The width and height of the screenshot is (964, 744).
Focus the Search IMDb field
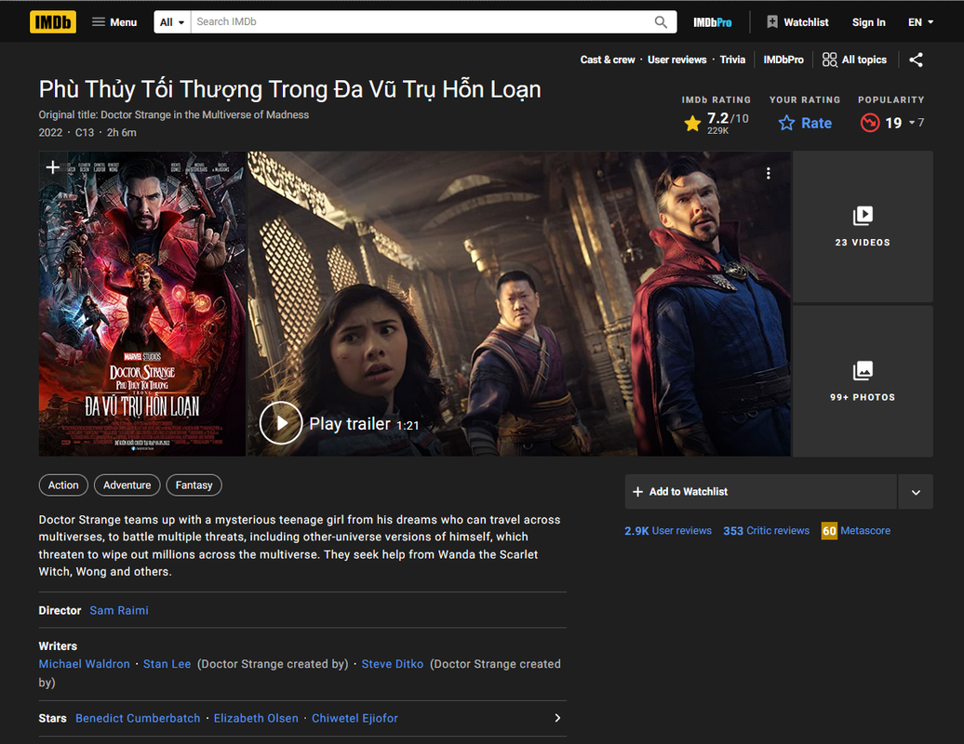click(422, 22)
